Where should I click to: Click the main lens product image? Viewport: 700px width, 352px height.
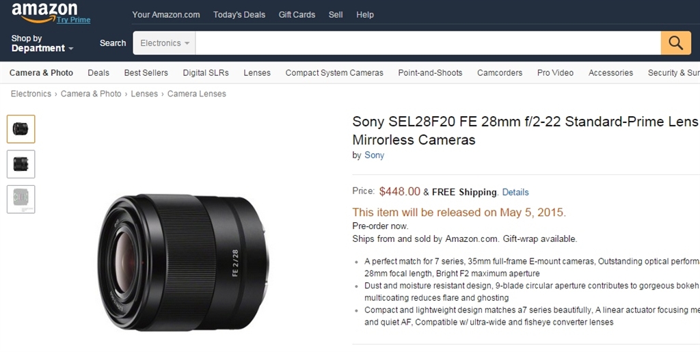[x=181, y=262]
